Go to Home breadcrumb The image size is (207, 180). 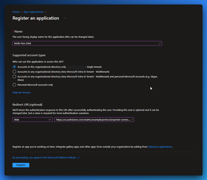point(16,12)
